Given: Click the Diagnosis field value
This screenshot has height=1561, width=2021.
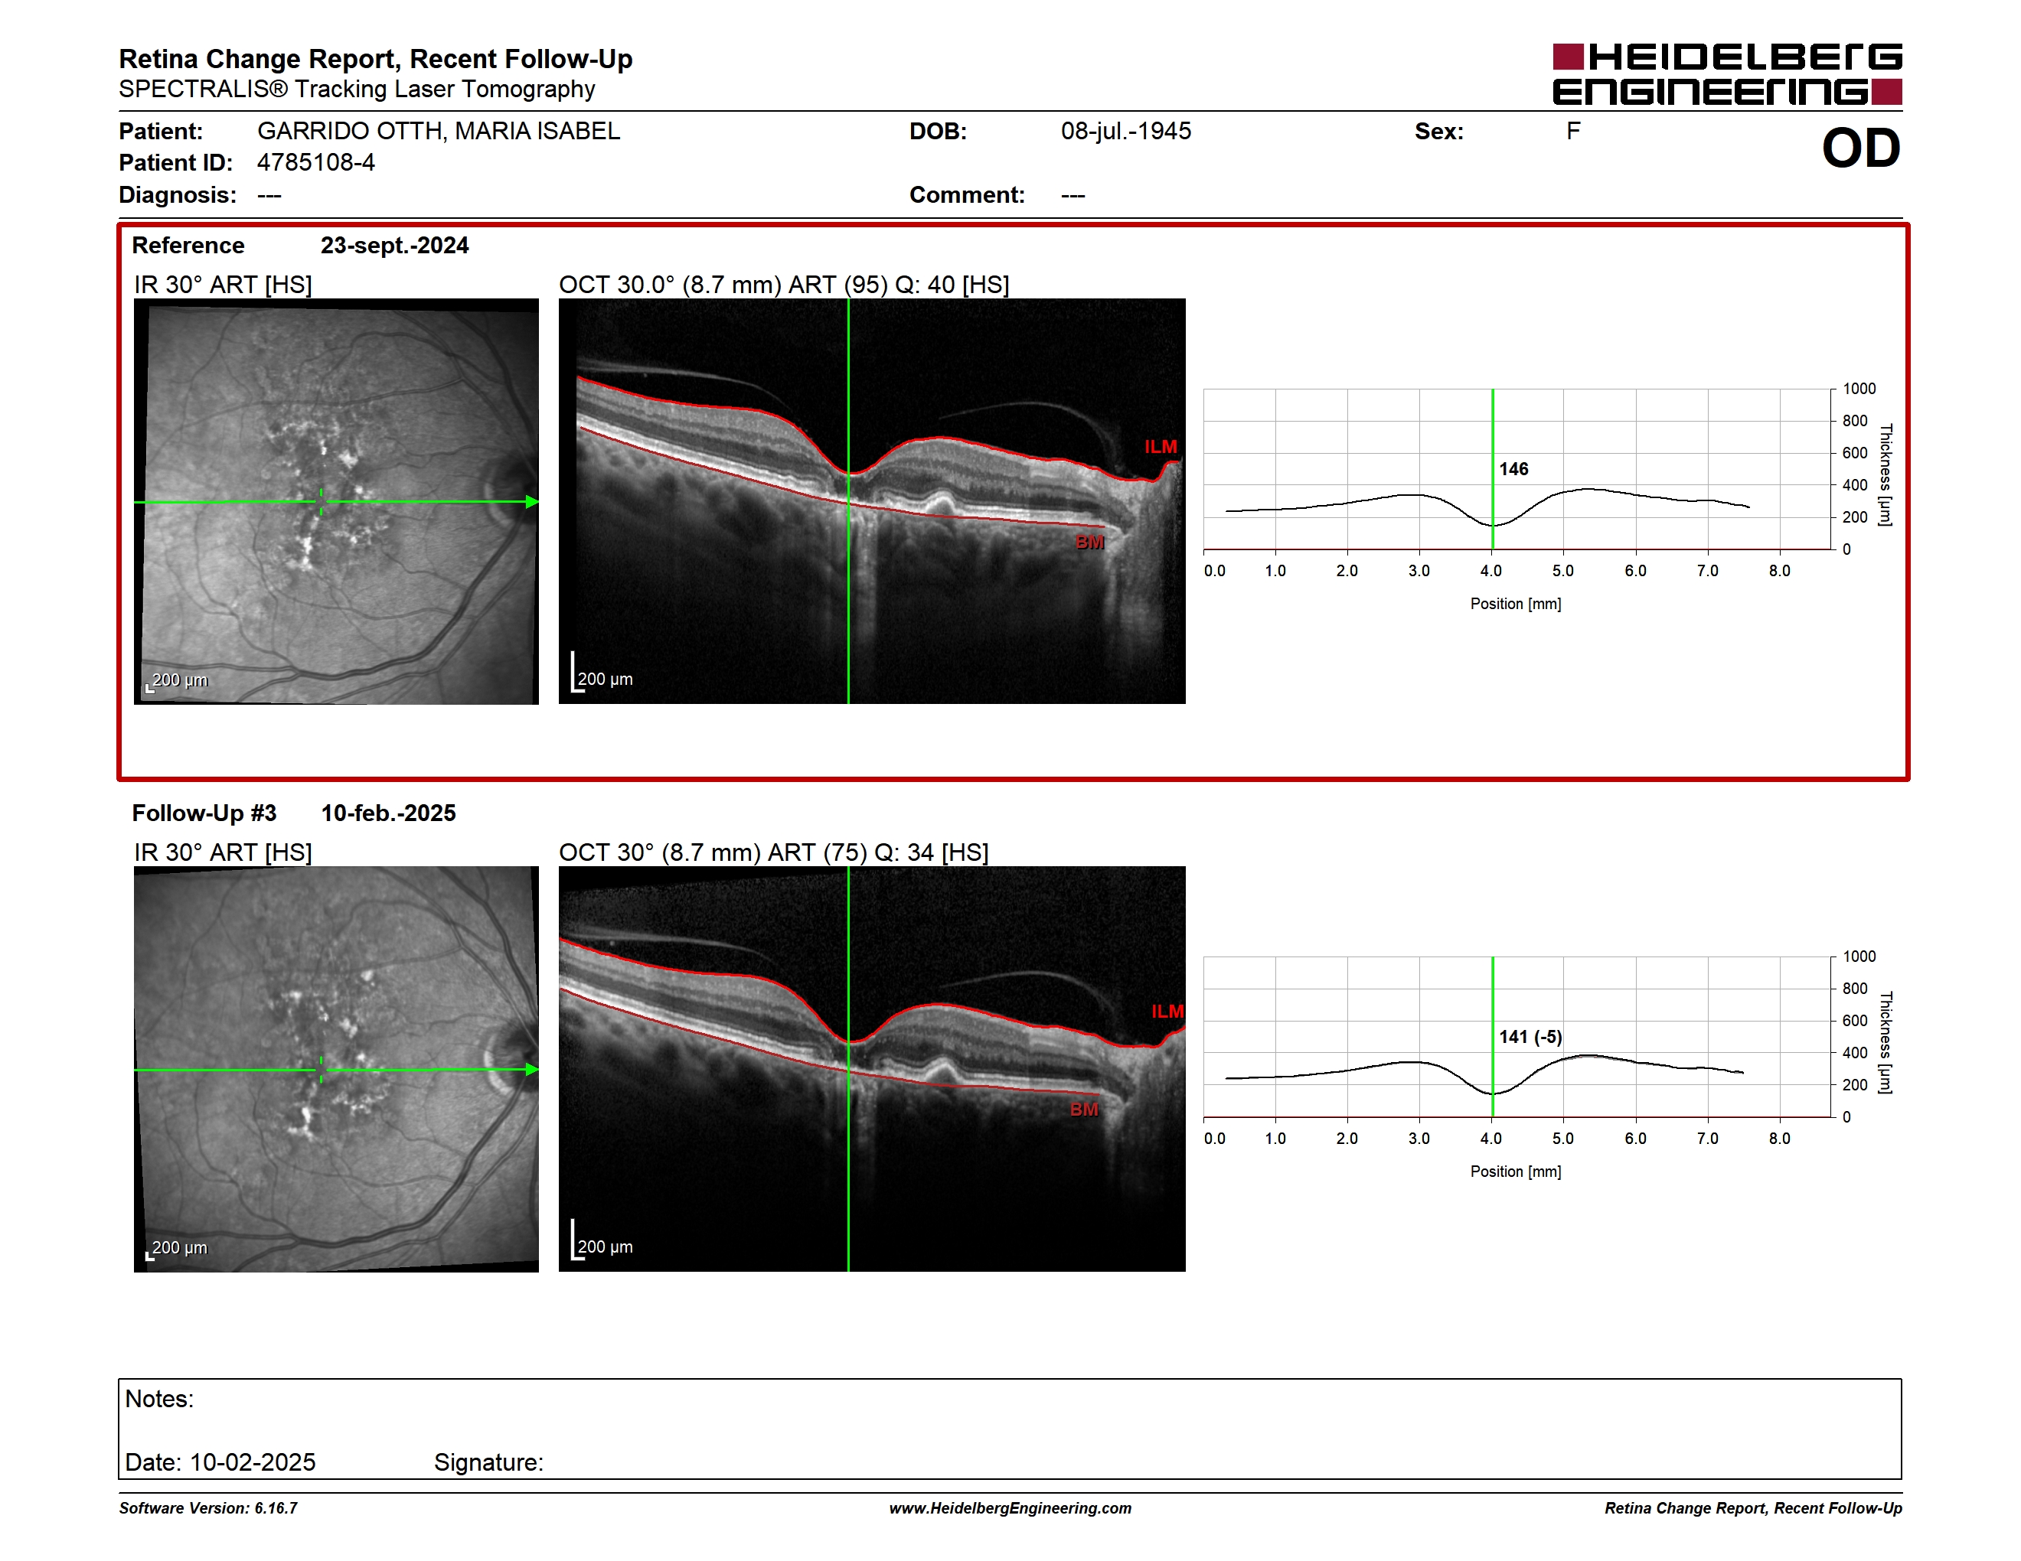Looking at the screenshot, I should (x=269, y=195).
